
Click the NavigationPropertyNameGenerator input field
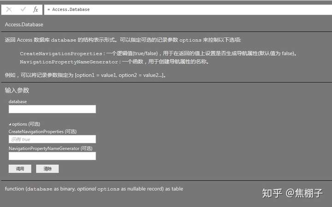pyautogui.click(x=52, y=156)
